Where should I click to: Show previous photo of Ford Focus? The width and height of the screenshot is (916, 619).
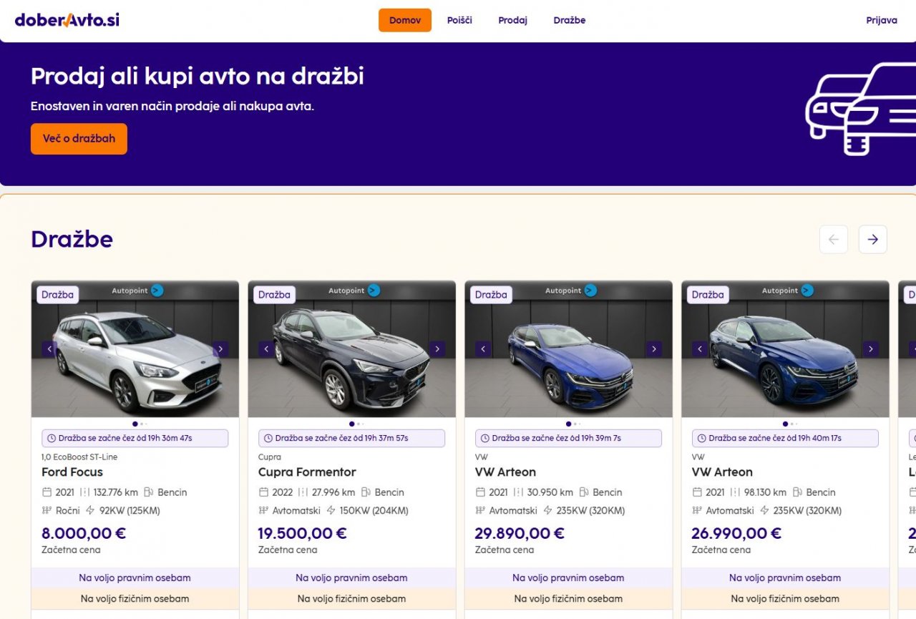(x=49, y=349)
